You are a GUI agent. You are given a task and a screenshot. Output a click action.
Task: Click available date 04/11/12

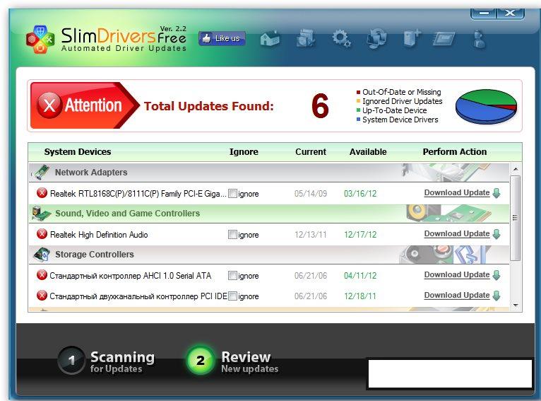[x=360, y=276]
